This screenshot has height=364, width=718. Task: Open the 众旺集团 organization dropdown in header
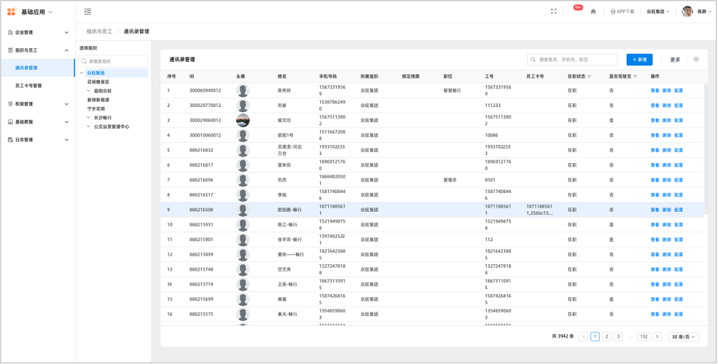coord(658,11)
